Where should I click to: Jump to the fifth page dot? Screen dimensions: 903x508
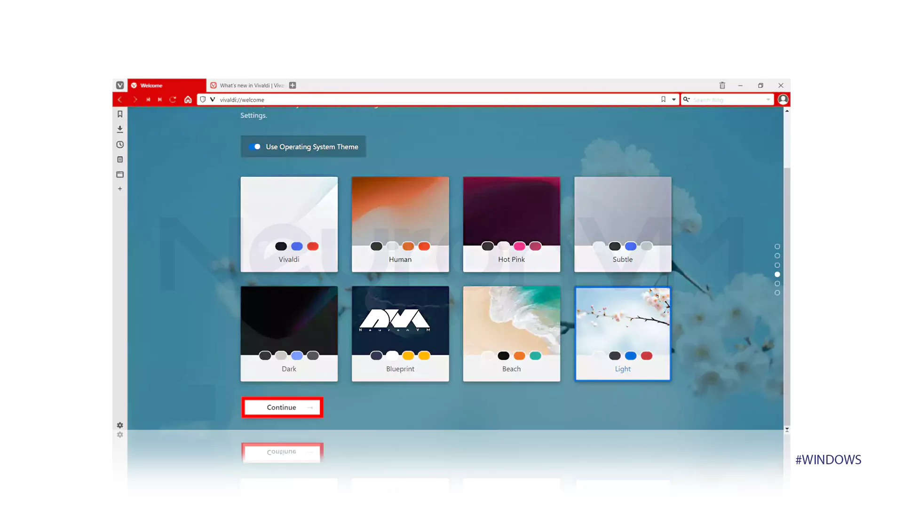[777, 284]
